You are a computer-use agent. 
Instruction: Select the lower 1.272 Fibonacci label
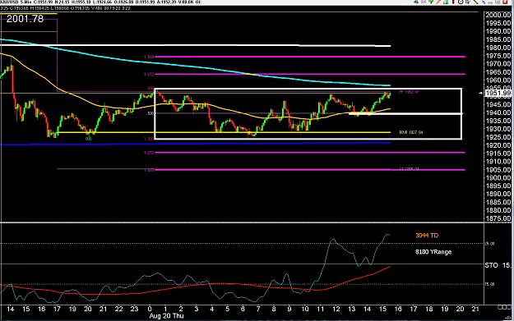149,153
